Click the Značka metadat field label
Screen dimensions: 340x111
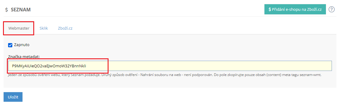point(24,57)
